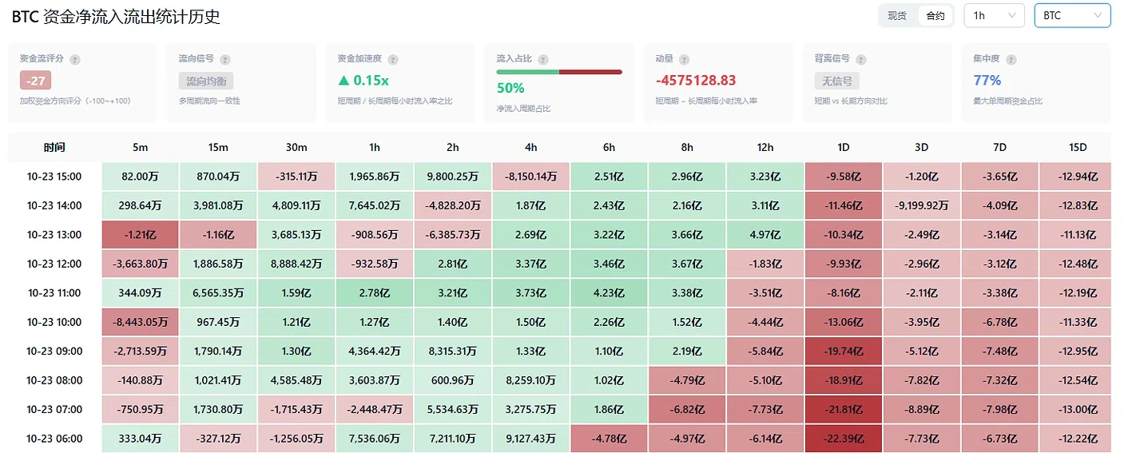Switch to the 现货 spot mode
Viewport: 1124px width, 453px height.
(897, 15)
